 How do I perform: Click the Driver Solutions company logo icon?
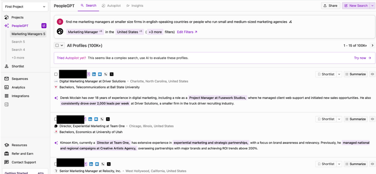[x=56, y=81]
